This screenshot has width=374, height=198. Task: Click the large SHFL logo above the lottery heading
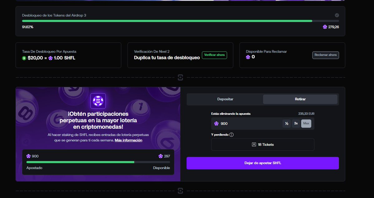point(98,101)
